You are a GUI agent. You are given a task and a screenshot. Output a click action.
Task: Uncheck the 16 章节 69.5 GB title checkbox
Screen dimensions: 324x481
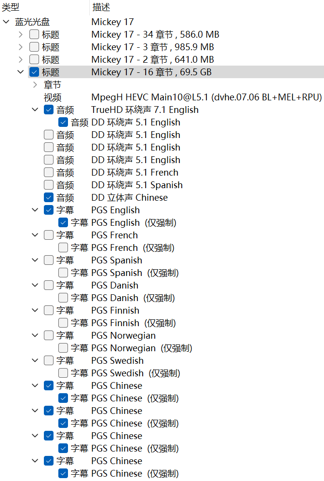click(34, 72)
